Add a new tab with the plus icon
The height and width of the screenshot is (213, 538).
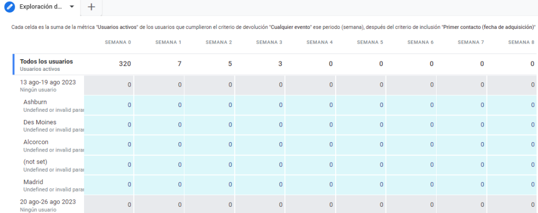(91, 7)
